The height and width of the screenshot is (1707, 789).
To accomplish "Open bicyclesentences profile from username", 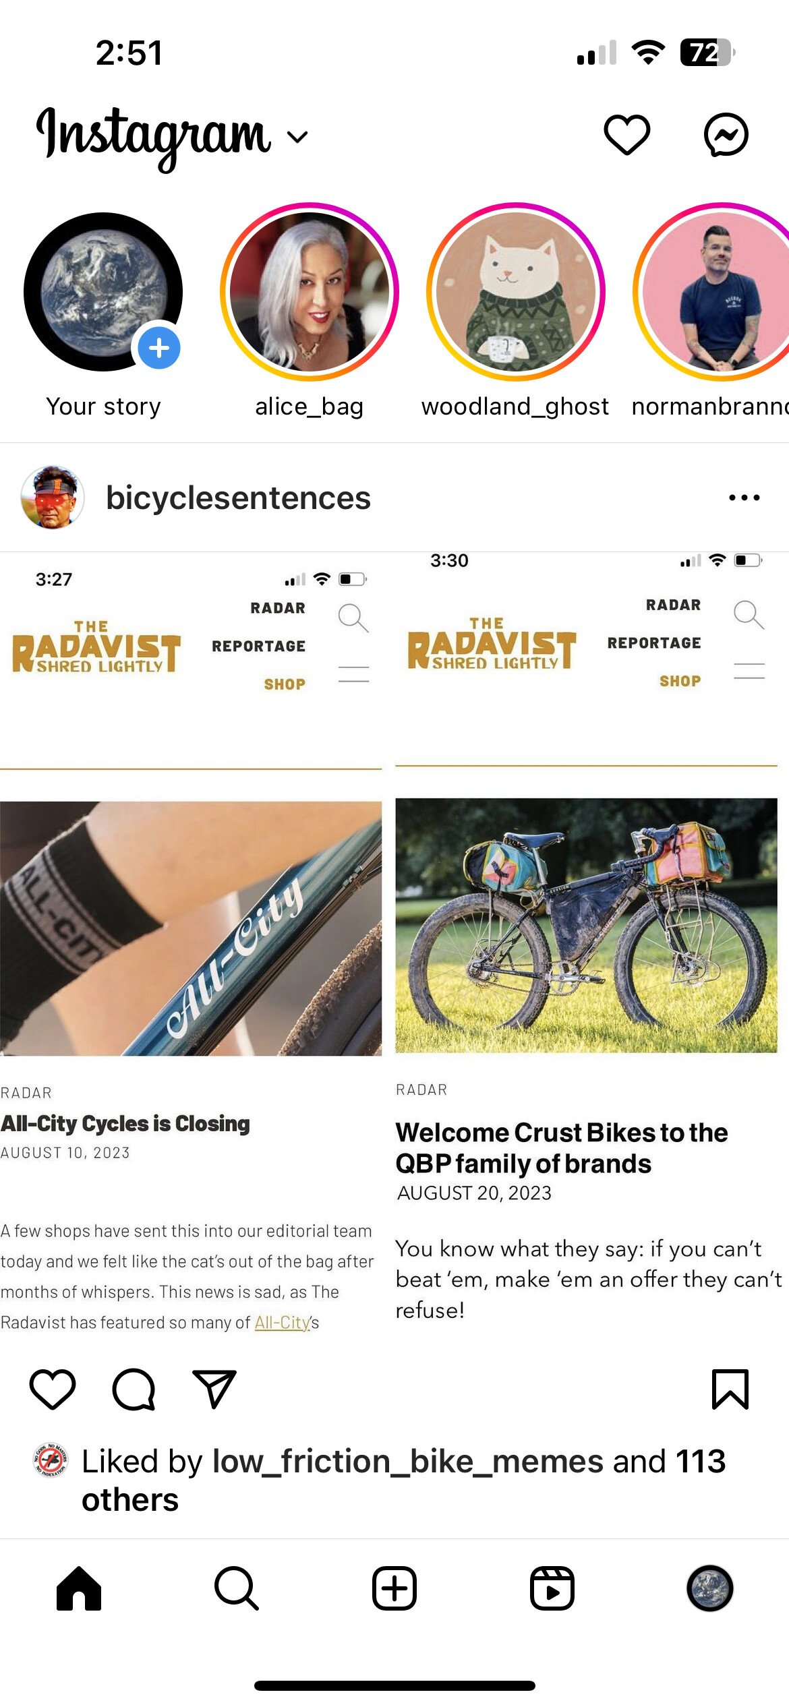I will click(x=238, y=498).
